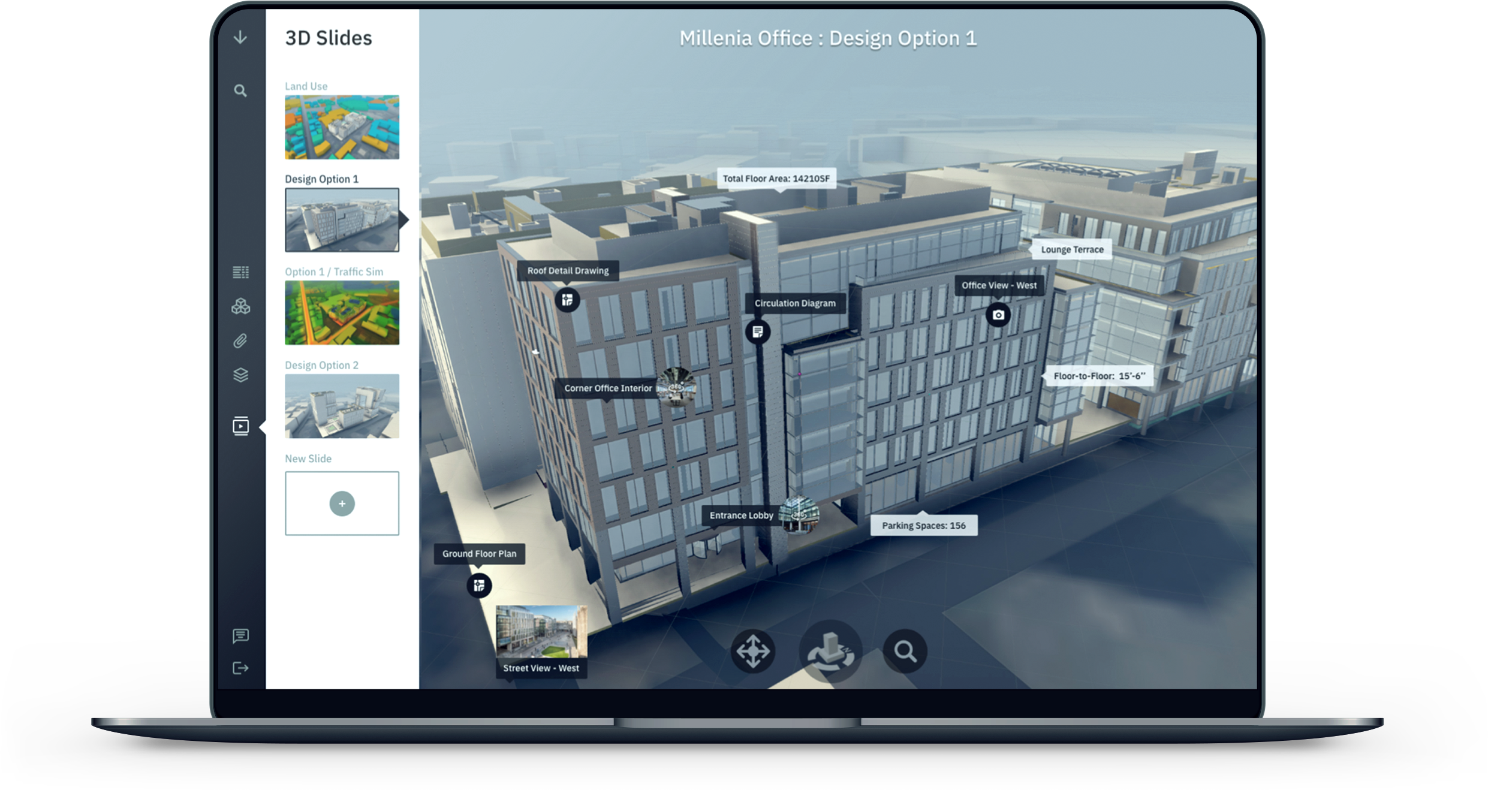Open the Land Use slide thumbnail

342,127
